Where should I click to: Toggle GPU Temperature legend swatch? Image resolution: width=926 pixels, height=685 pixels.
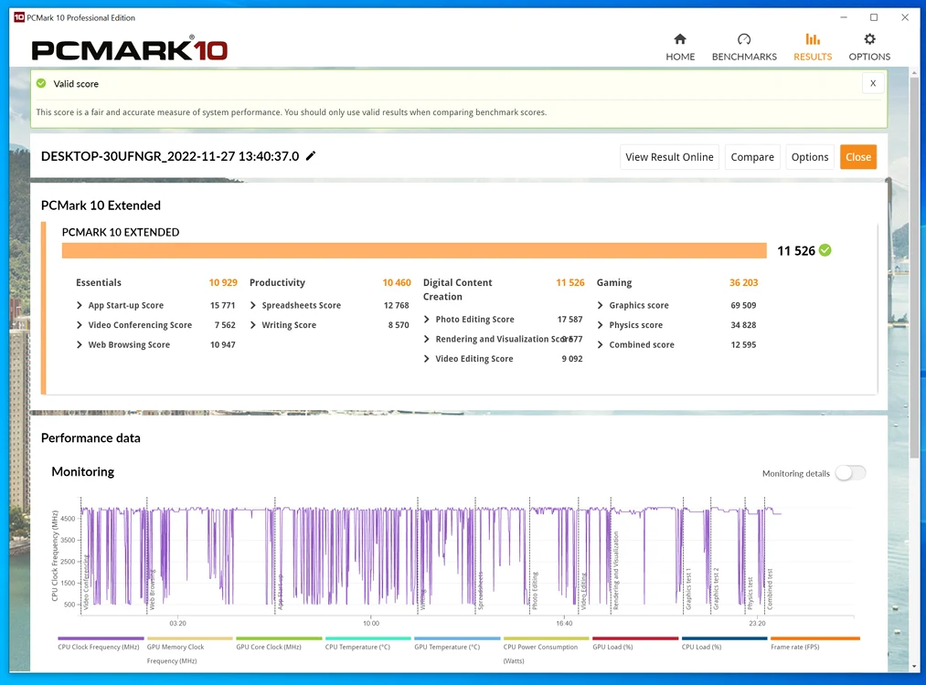[x=457, y=638]
